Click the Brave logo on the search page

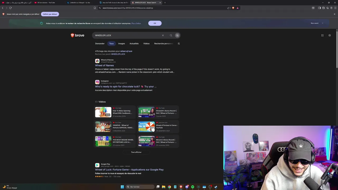77,35
